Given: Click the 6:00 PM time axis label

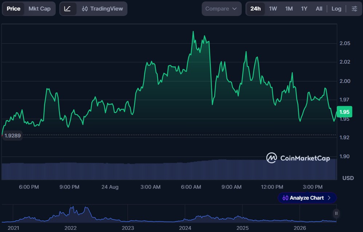Looking at the screenshot, I should tap(29, 187).
